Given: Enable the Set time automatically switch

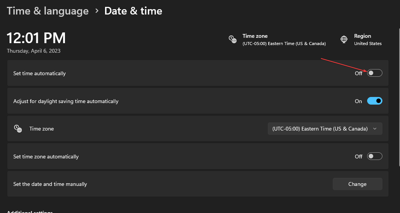Looking at the screenshot, I should coord(374,73).
